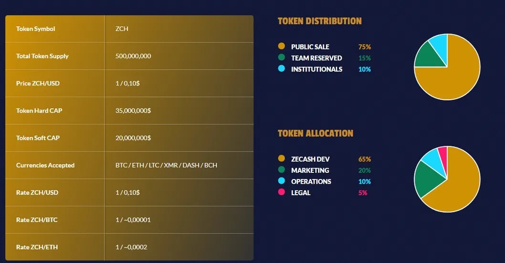
Task: Click the orange Public Sale legend dot
Action: 282,46
